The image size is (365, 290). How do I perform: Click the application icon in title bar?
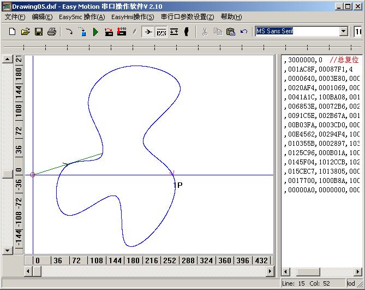[x=7, y=7]
